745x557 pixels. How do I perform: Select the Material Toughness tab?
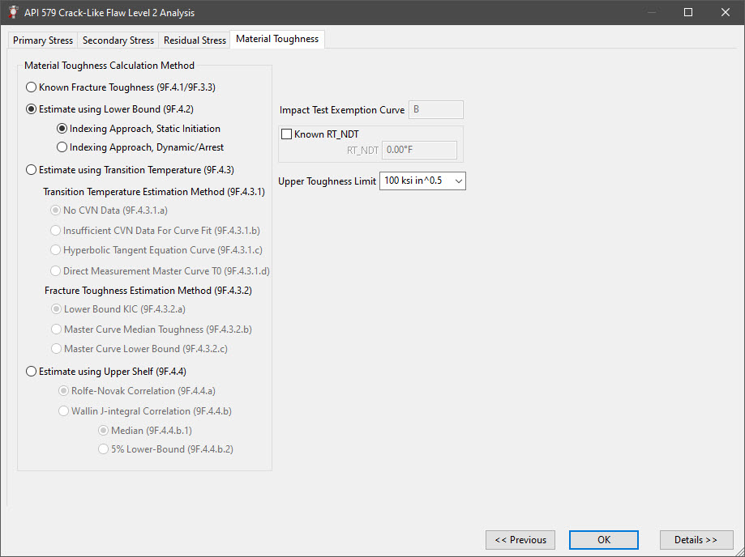pos(277,40)
